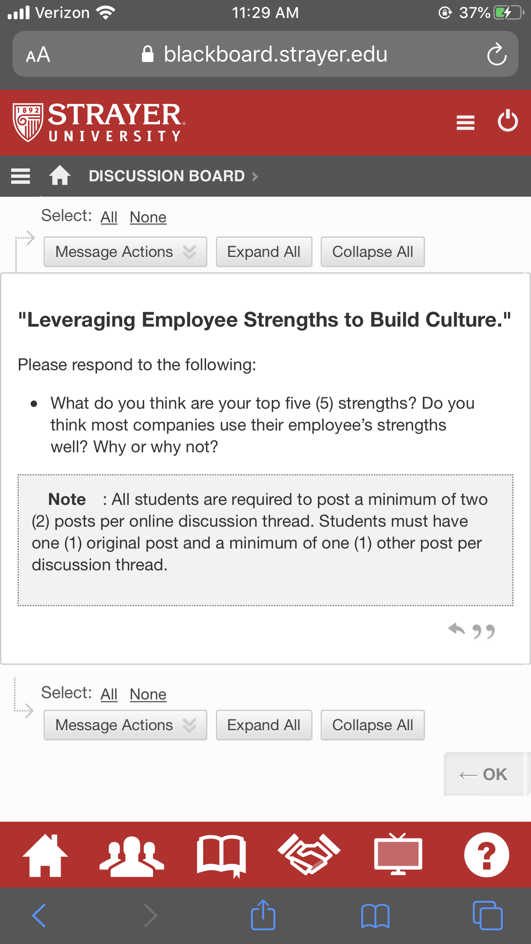Tap the Safari reload page icon

497,54
